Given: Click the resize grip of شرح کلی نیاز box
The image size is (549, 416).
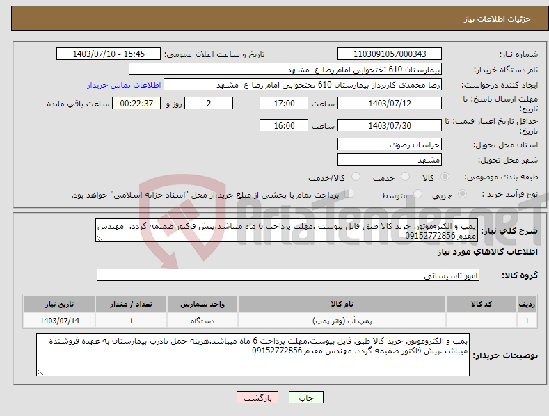Looking at the screenshot, I should pyautogui.click(x=100, y=238).
